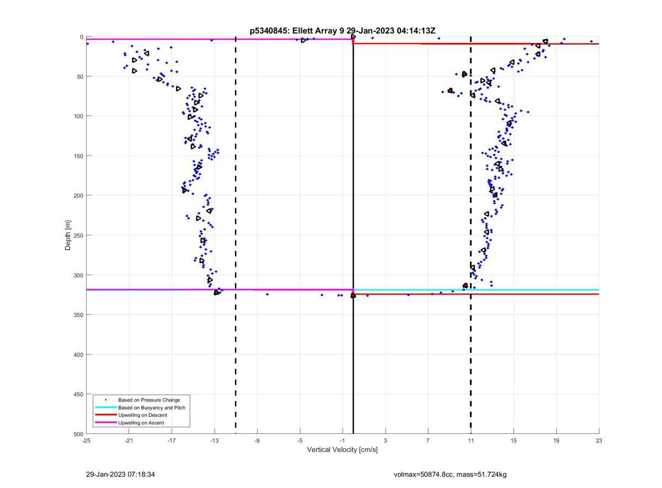The image size is (662, 488).
Task: Click x-axis tick label '-17'
Action: tap(172, 441)
